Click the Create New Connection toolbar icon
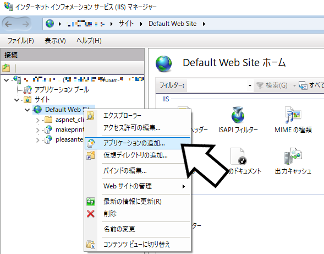 click(6, 67)
